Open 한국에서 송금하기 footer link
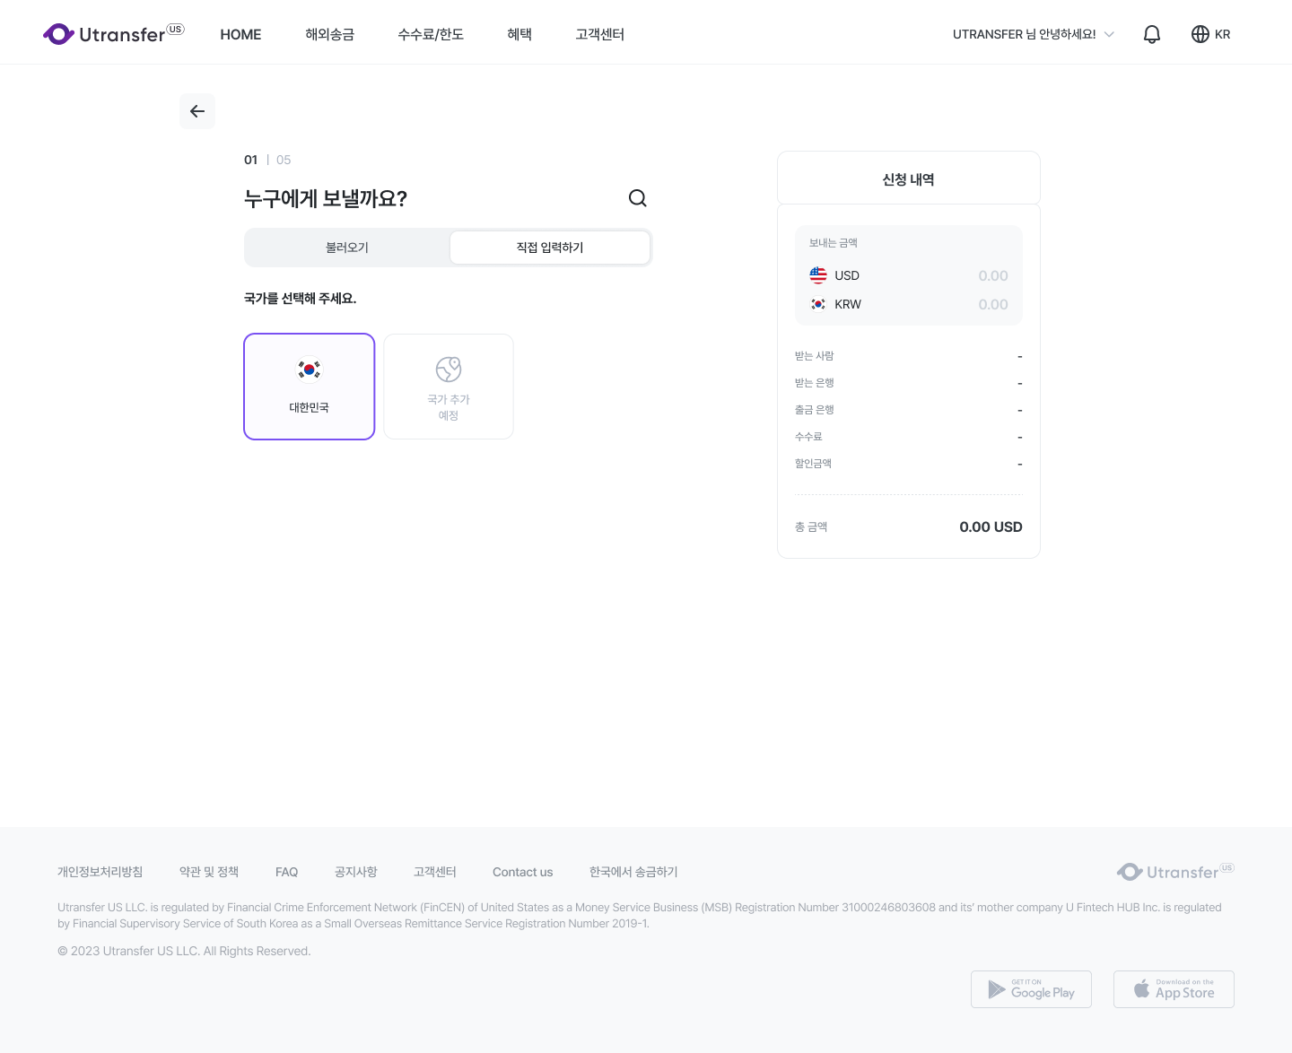 [633, 872]
